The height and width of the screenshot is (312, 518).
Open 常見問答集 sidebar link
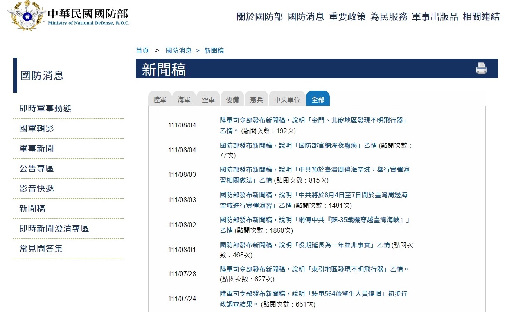point(41,248)
